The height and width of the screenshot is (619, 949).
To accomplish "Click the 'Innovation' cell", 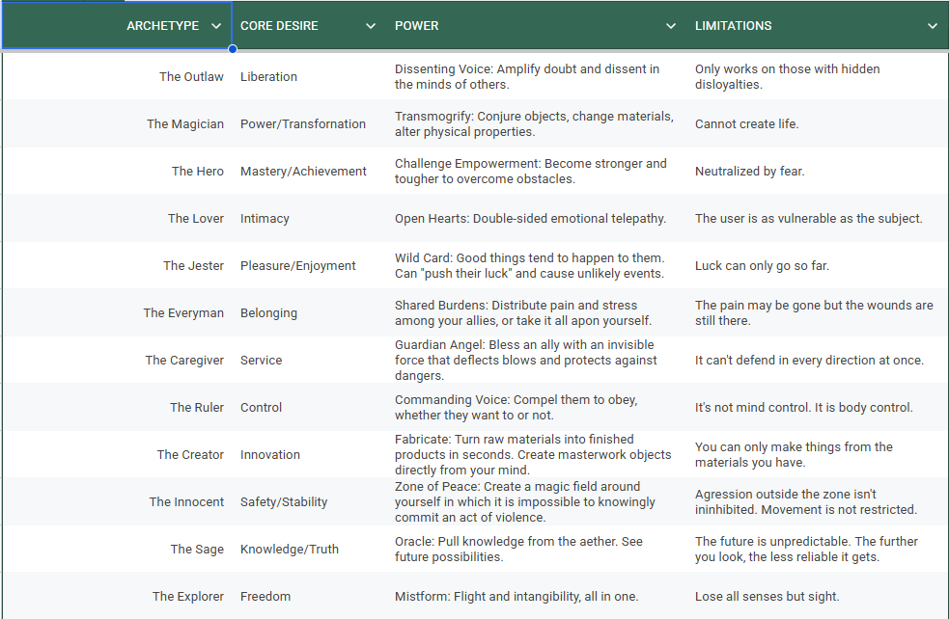I will click(x=309, y=454).
